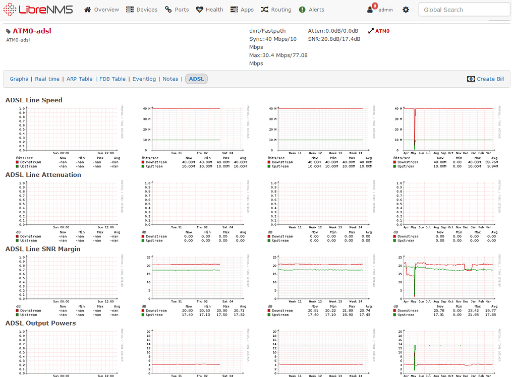This screenshot has height=377, width=512.
Task: Open the weekly ADSL Line Attenuation graph
Action: pos(195,211)
